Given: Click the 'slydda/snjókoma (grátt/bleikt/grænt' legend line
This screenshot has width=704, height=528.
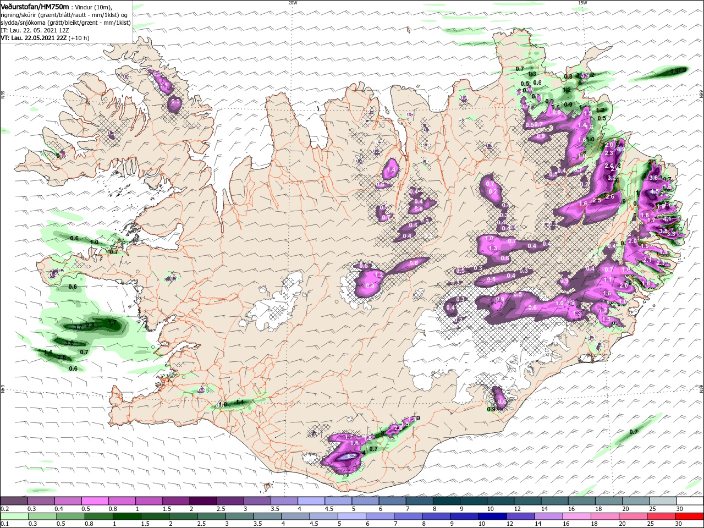Looking at the screenshot, I should pos(65,23).
